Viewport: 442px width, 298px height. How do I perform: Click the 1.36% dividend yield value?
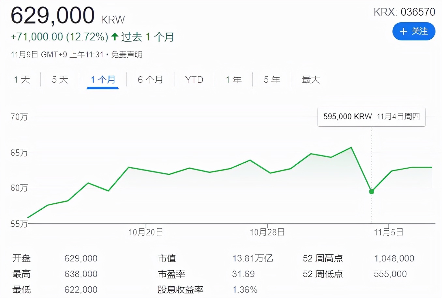point(245,290)
